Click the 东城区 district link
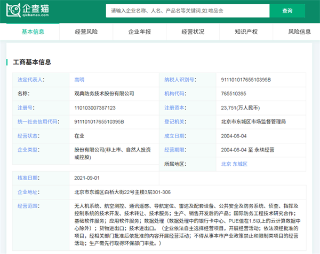This screenshot has width=320, height=254. (240, 164)
